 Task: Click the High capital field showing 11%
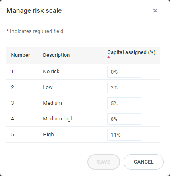pos(124,135)
